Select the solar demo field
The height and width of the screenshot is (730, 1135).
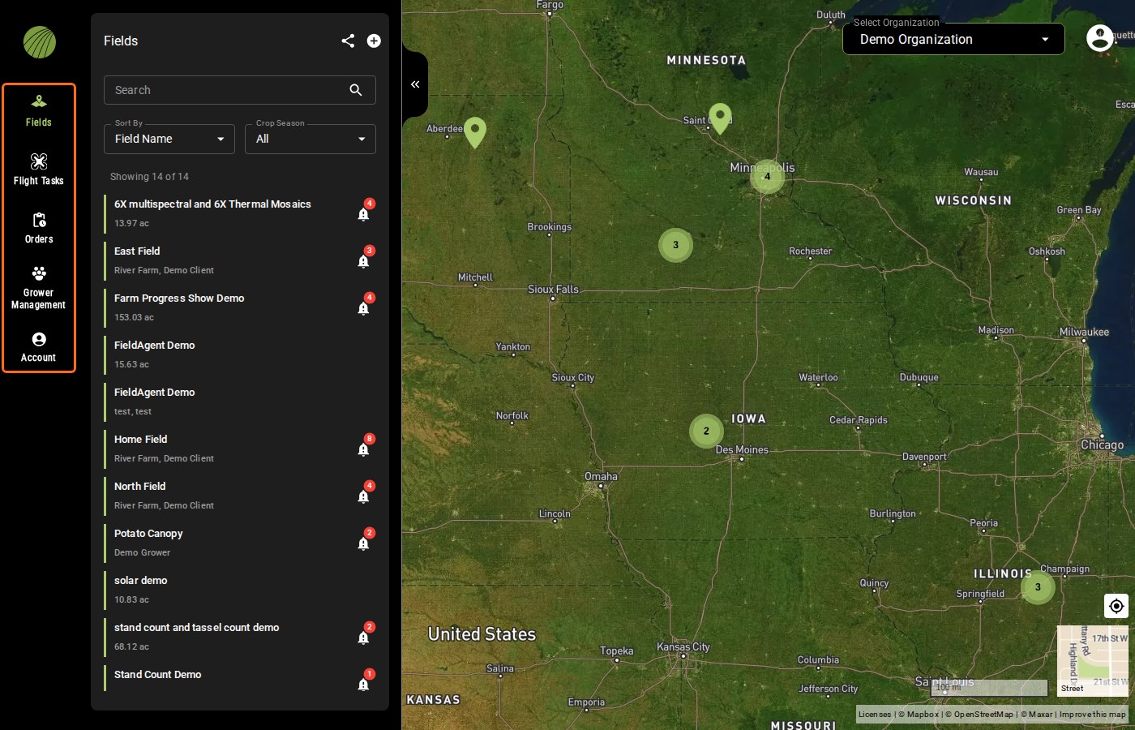point(240,590)
